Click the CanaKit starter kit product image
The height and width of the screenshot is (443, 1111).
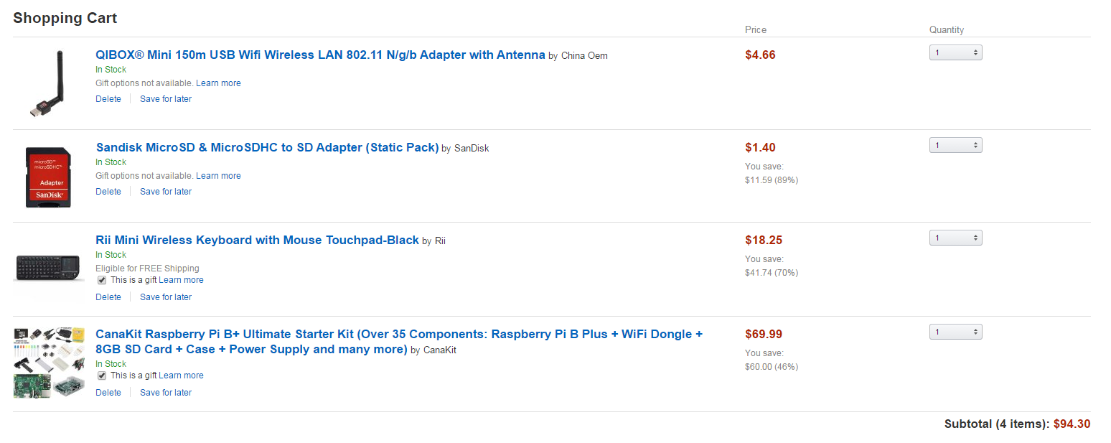point(49,362)
